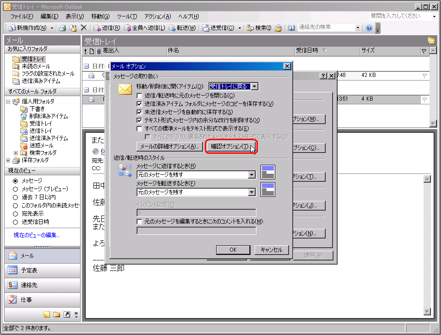
Task: Select フラグの設定されたメール folder
Action: (48, 74)
